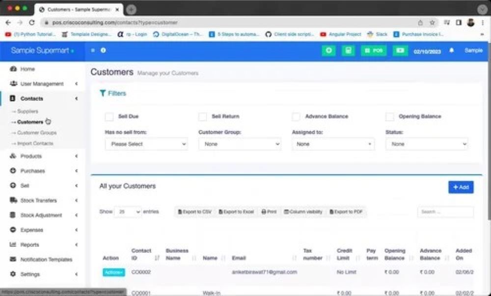Enable the Sell Due checkbox
Image resolution: width=491 pixels, height=296 pixels.
pos(109,117)
